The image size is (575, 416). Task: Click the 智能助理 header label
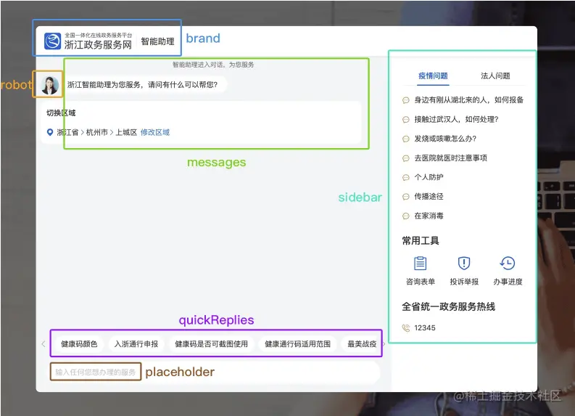157,41
